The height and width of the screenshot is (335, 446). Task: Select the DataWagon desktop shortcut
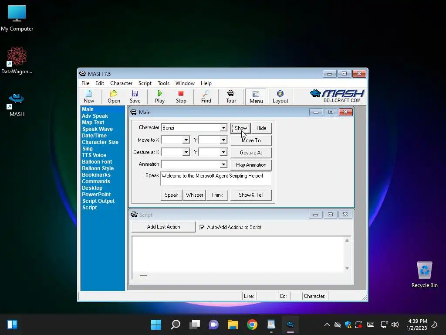pos(17,60)
